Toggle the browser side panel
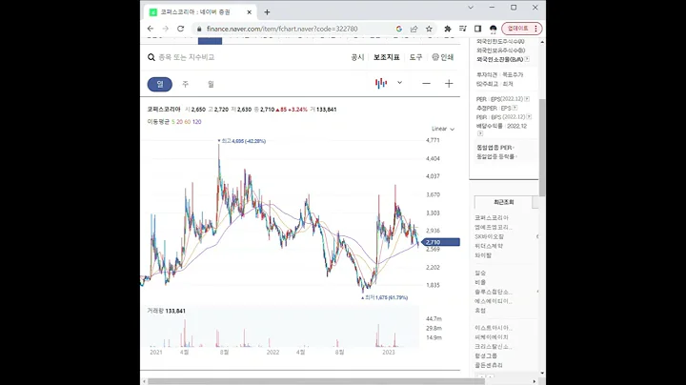Screen dimensions: 686x385 tap(477, 29)
